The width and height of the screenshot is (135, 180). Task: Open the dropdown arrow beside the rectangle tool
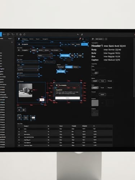(x=10, y=35)
